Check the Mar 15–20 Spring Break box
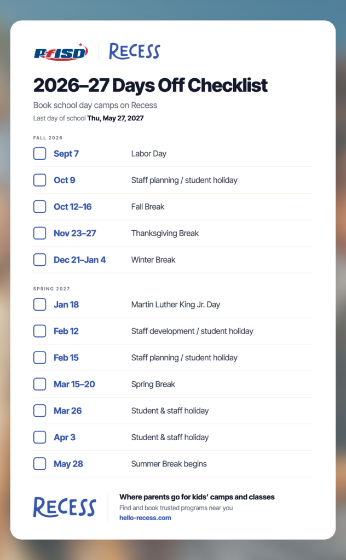The height and width of the screenshot is (560, 346). coord(39,384)
